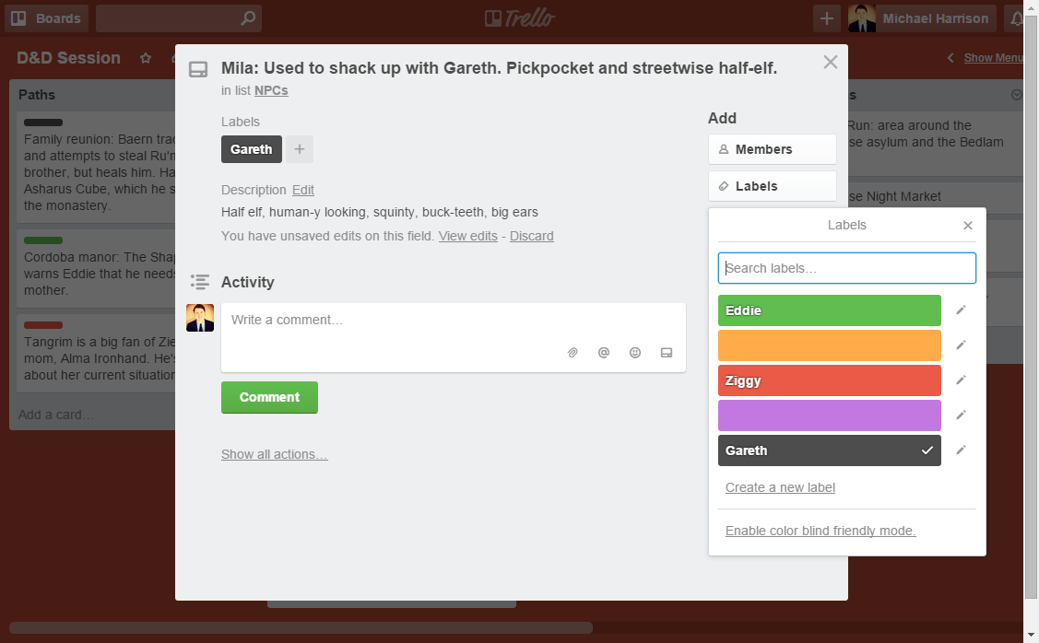1039x643 pixels.
Task: Click the @ mention icon below the comment field
Action: pos(604,352)
